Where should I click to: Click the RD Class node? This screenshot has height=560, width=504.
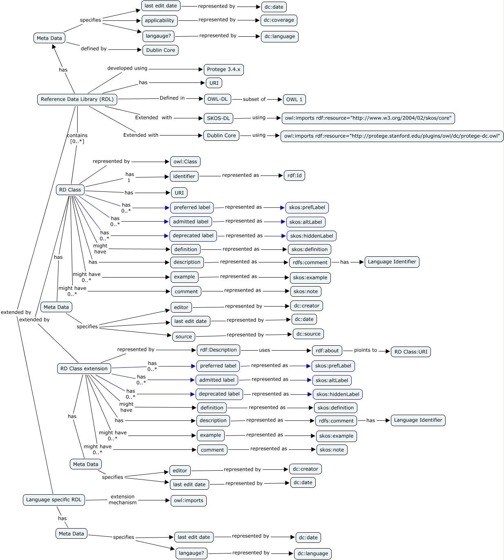point(70,190)
